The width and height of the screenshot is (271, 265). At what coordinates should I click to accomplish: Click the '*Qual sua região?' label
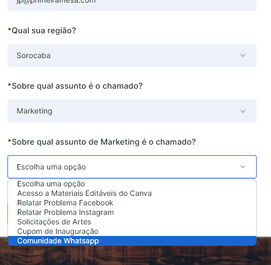(42, 31)
